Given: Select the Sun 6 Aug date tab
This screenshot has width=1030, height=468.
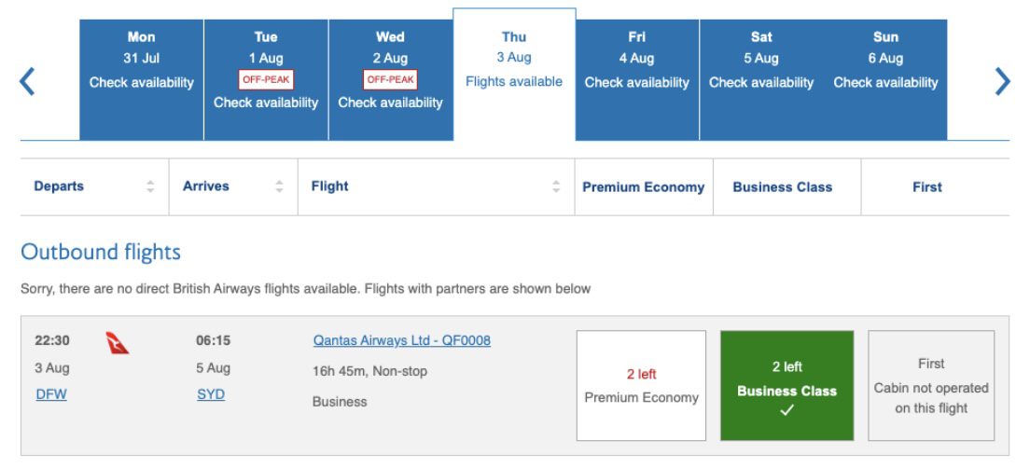Looking at the screenshot, I should coord(885,80).
